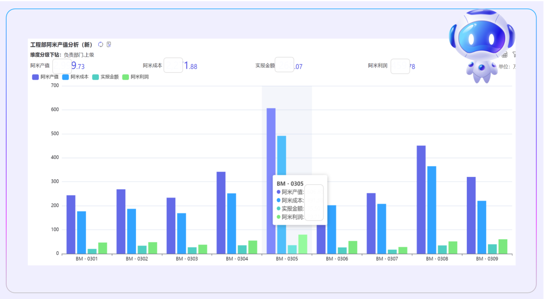The image size is (544, 299).
Task: Select the BM·0307 x-axis label
Action: 386,259
